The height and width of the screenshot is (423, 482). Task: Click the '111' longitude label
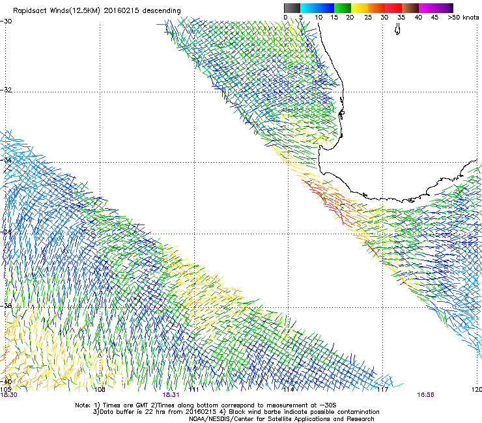(x=193, y=390)
